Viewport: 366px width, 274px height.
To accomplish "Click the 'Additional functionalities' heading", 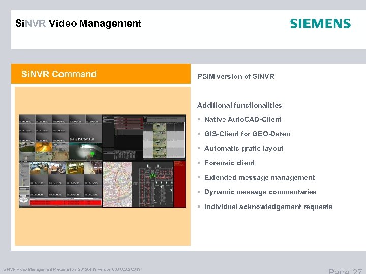I will (x=239, y=105).
